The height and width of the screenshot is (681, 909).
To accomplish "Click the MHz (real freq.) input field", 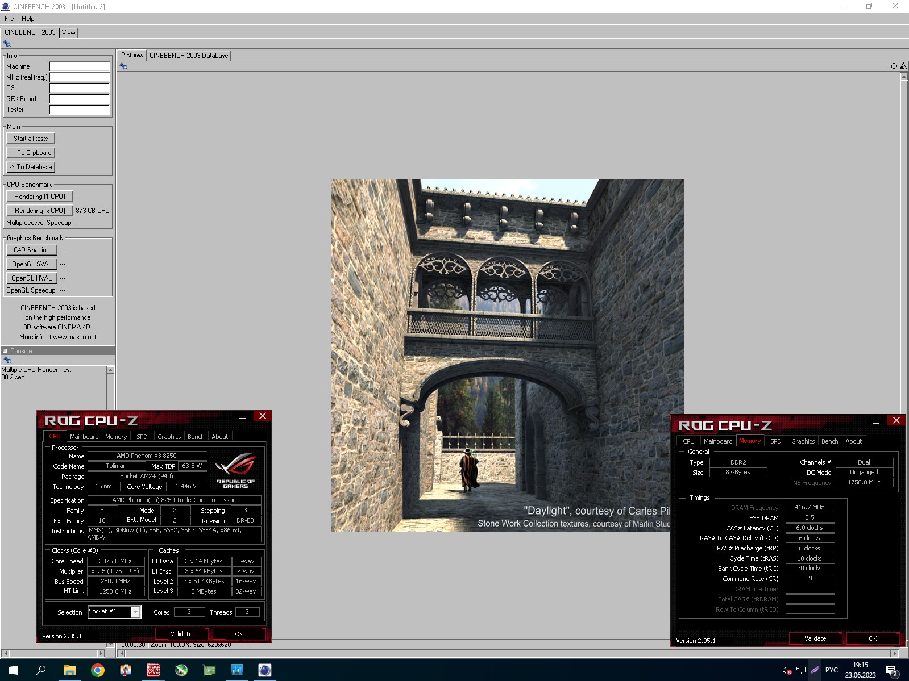I will click(x=79, y=77).
